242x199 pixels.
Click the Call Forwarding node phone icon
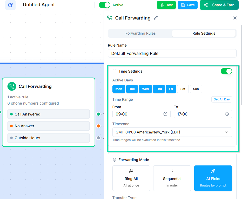pos(12,86)
